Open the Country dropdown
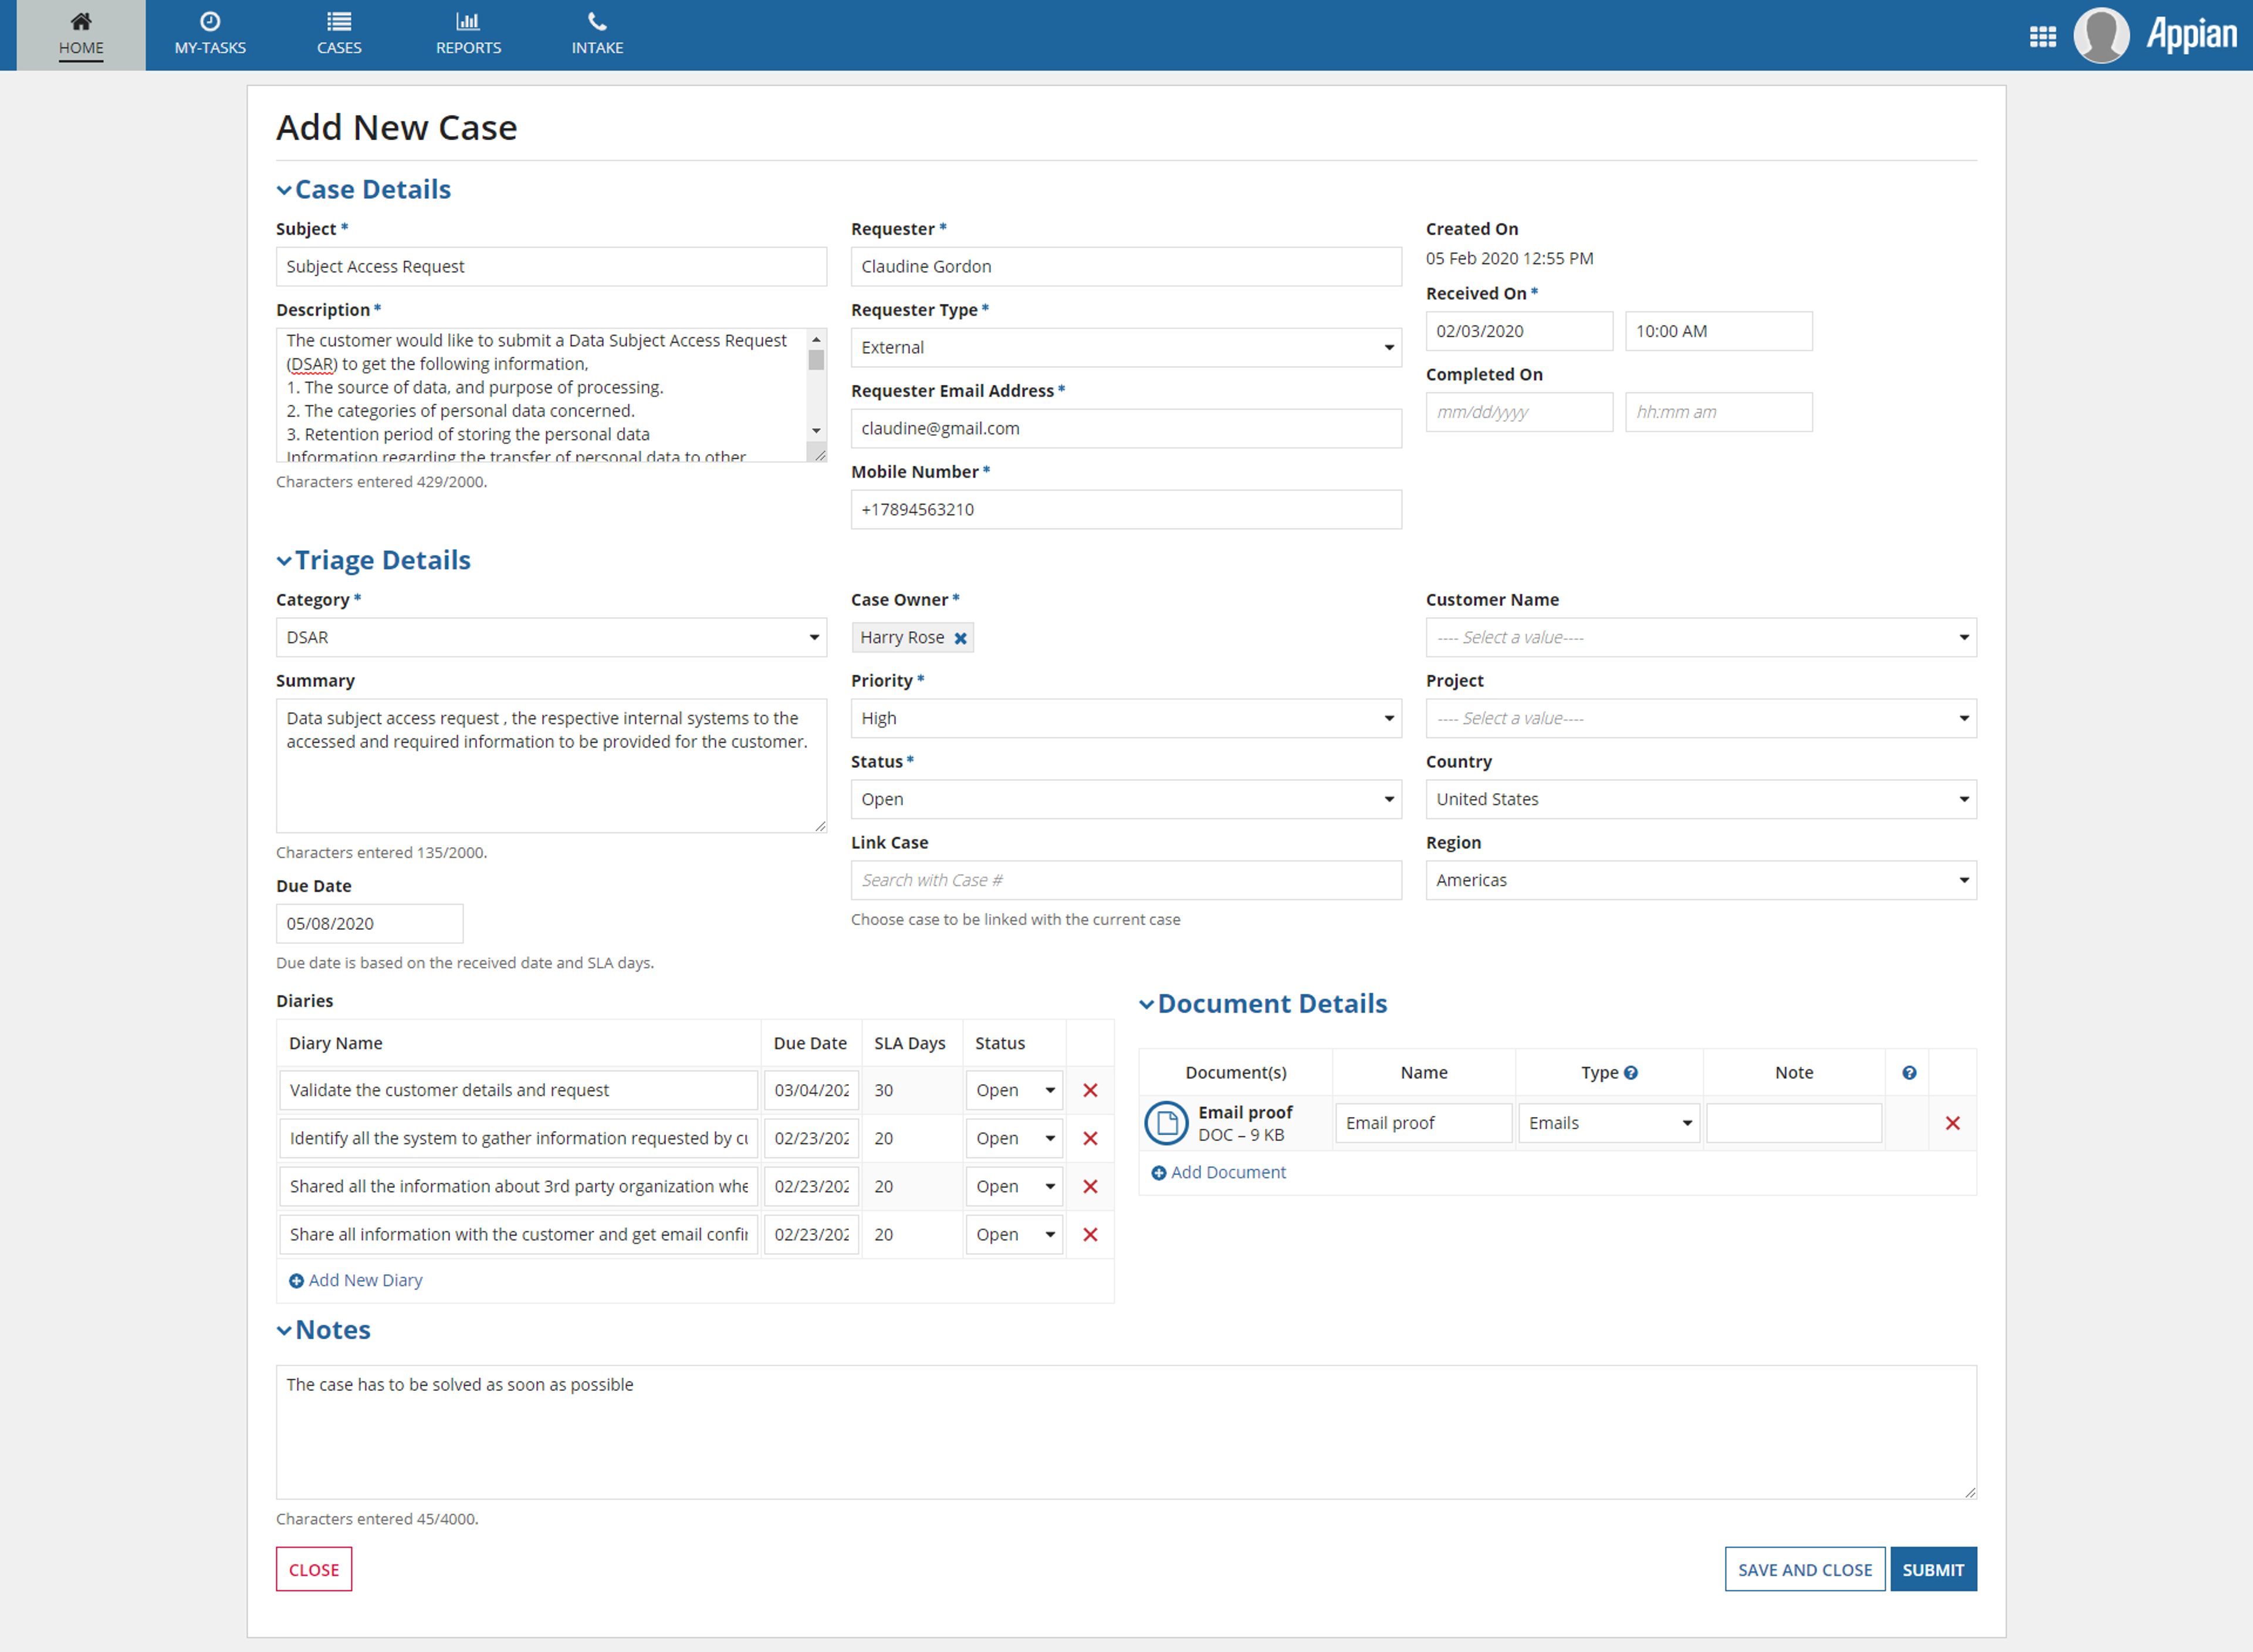The image size is (2253, 1652). tap(1701, 800)
